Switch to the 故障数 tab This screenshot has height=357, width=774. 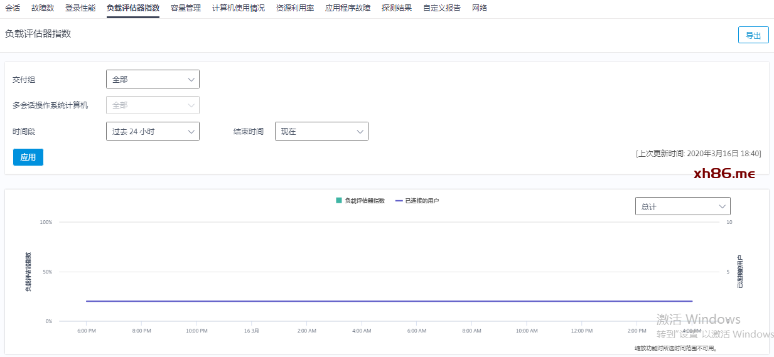(x=43, y=8)
